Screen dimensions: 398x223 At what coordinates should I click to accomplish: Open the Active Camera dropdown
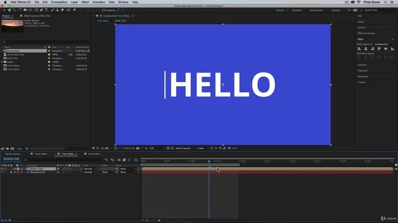pyautogui.click(x=185, y=149)
